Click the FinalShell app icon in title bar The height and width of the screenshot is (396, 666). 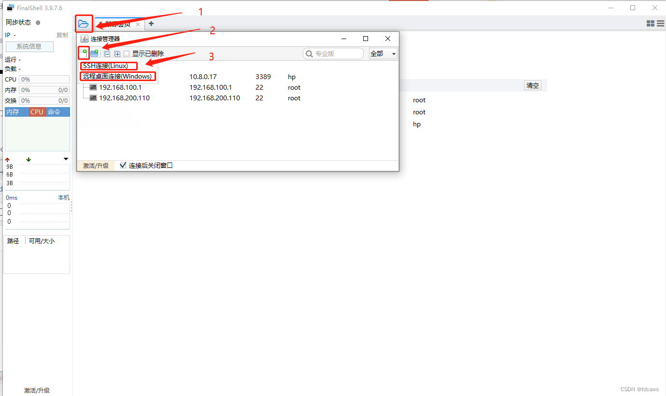tap(10, 8)
